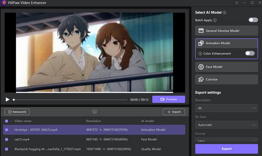262x156 pixels.
Task: Click the Animation Model icon
Action: (201, 43)
